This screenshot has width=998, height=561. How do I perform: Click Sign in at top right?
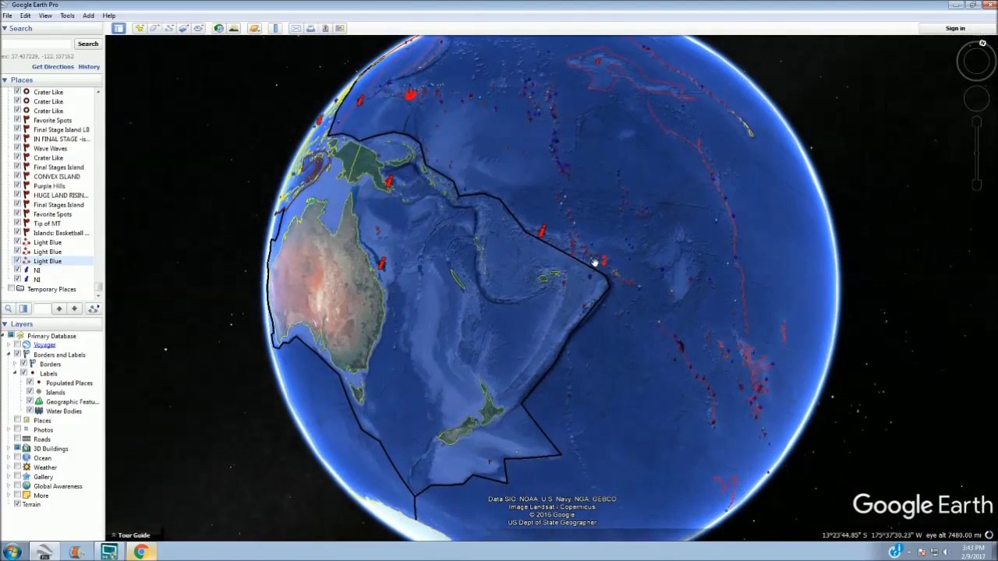(x=955, y=28)
